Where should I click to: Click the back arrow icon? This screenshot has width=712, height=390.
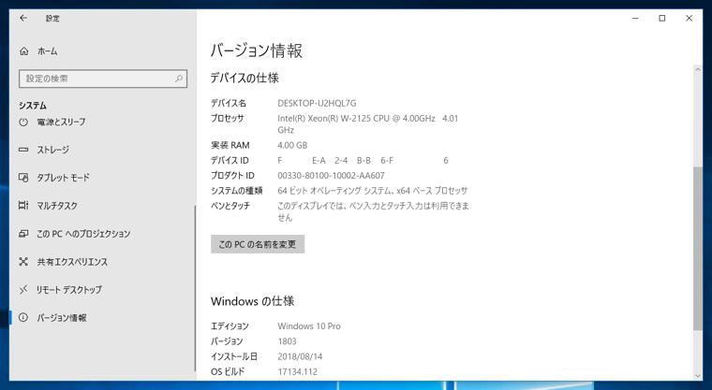23,18
